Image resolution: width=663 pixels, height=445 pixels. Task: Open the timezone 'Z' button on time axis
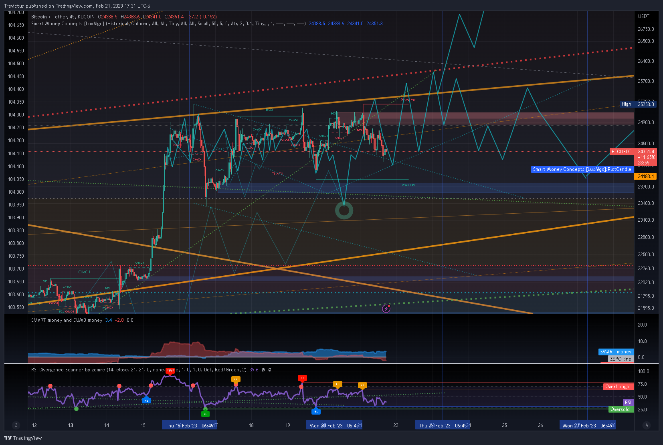point(16,425)
